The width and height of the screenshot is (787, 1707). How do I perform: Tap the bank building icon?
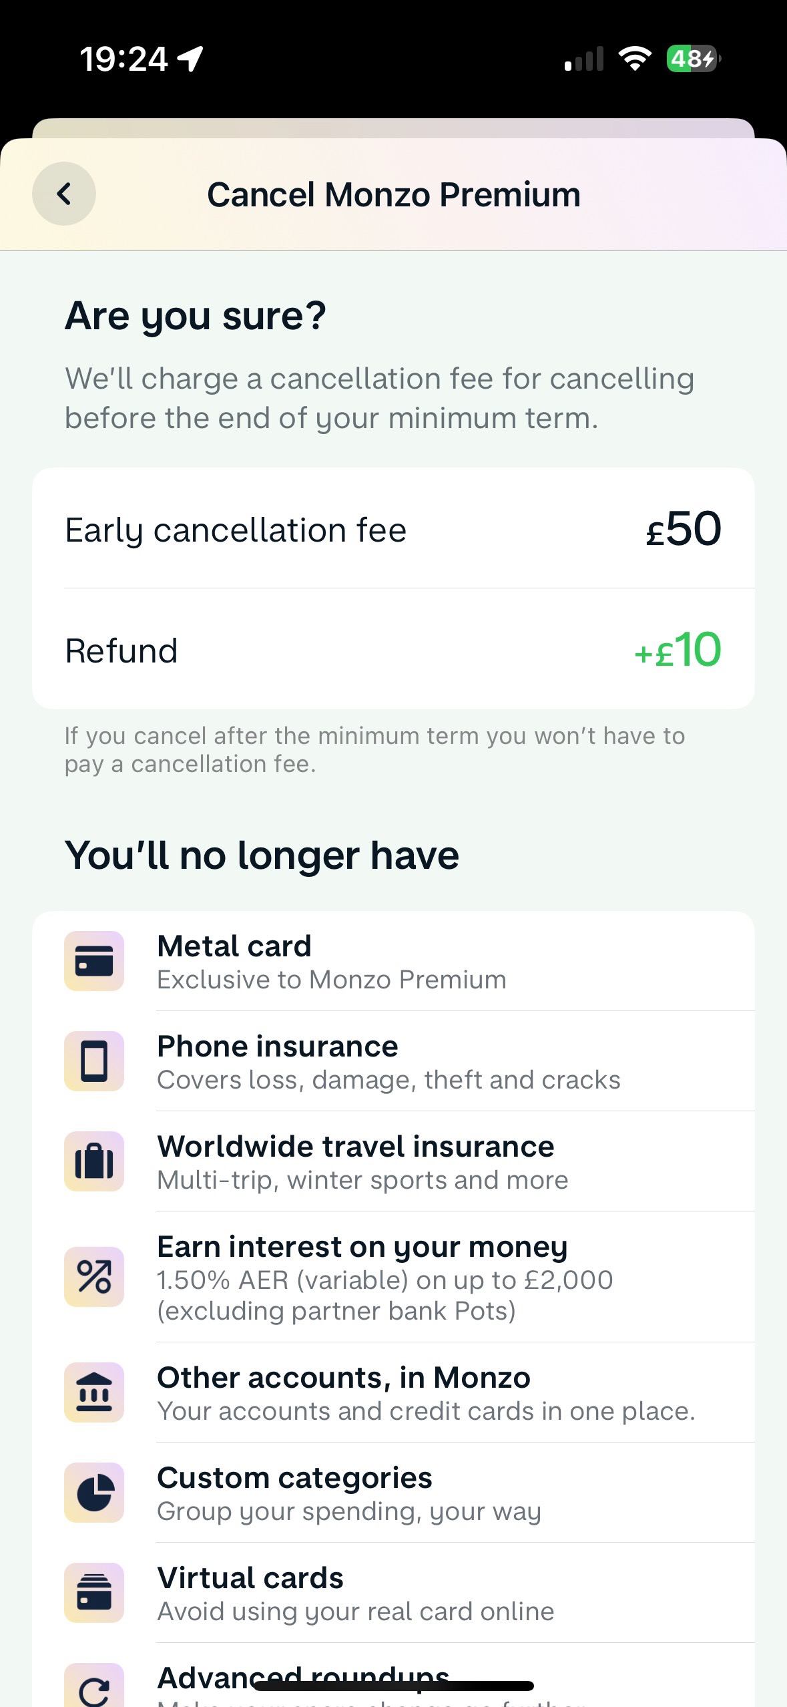click(x=94, y=1392)
